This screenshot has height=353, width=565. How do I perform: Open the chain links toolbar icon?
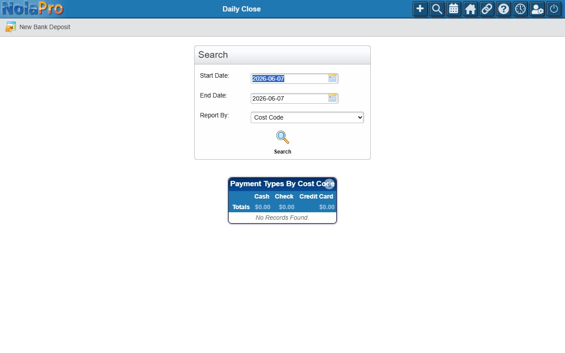point(487,9)
